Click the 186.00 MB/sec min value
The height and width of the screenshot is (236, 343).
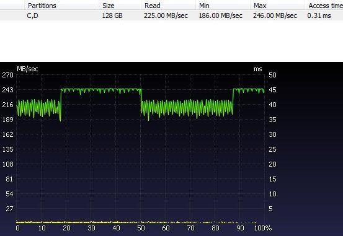pyautogui.click(x=220, y=15)
